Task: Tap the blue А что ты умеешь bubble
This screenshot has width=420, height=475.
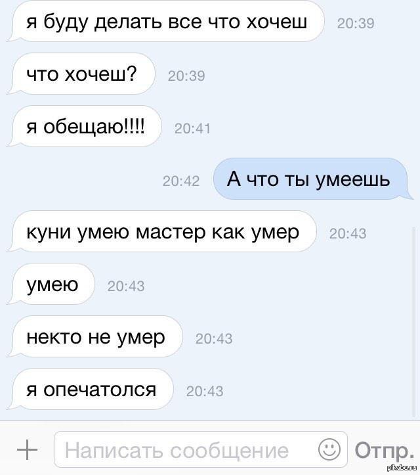Action: pos(313,179)
